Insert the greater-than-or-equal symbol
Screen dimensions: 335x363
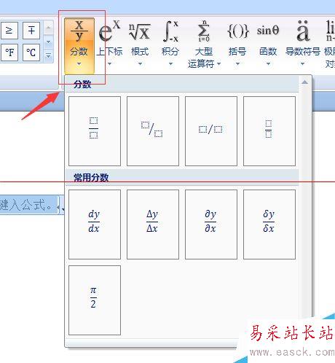coord(9,31)
